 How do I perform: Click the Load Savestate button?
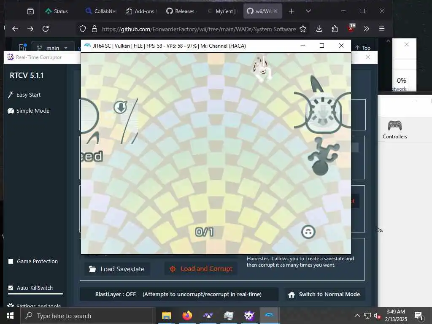coord(117,269)
